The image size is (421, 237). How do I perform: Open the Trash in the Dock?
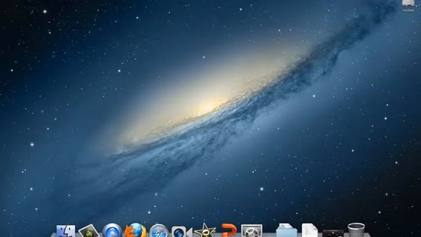(x=356, y=230)
